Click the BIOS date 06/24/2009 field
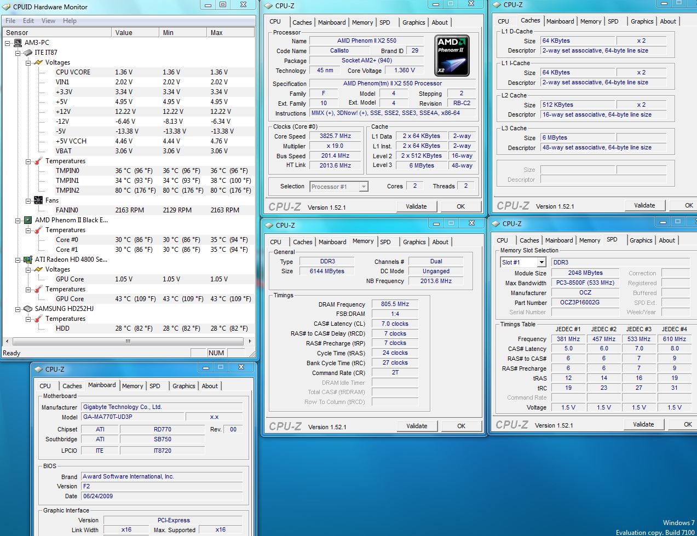Viewport: 697px width, 536px height. click(162, 497)
